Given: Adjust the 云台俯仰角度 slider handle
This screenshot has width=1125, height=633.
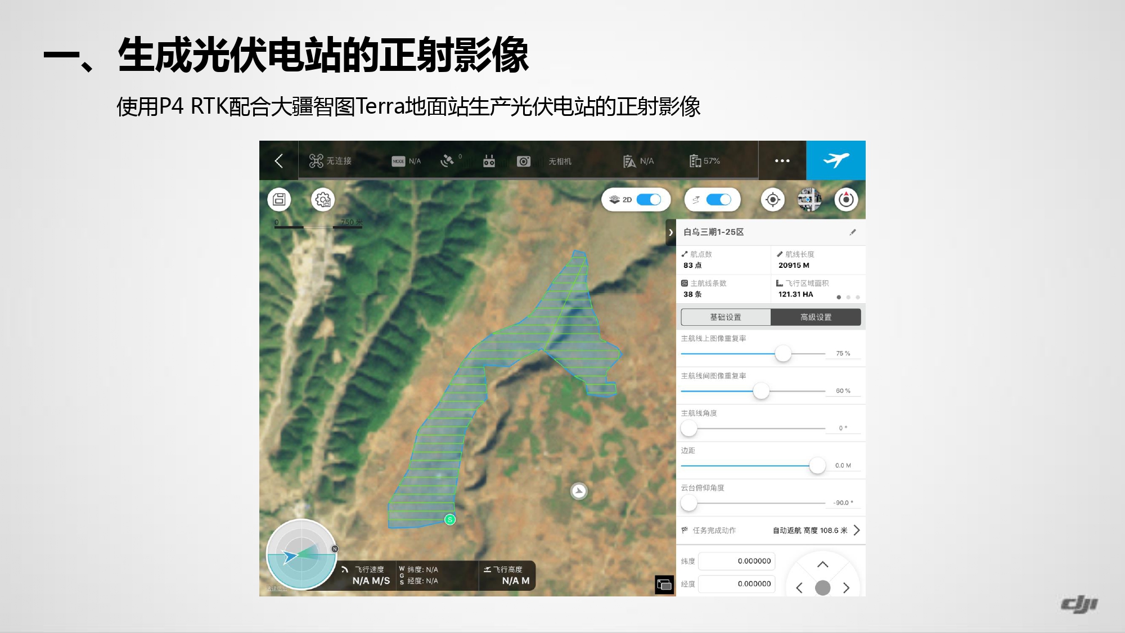Looking at the screenshot, I should (689, 503).
